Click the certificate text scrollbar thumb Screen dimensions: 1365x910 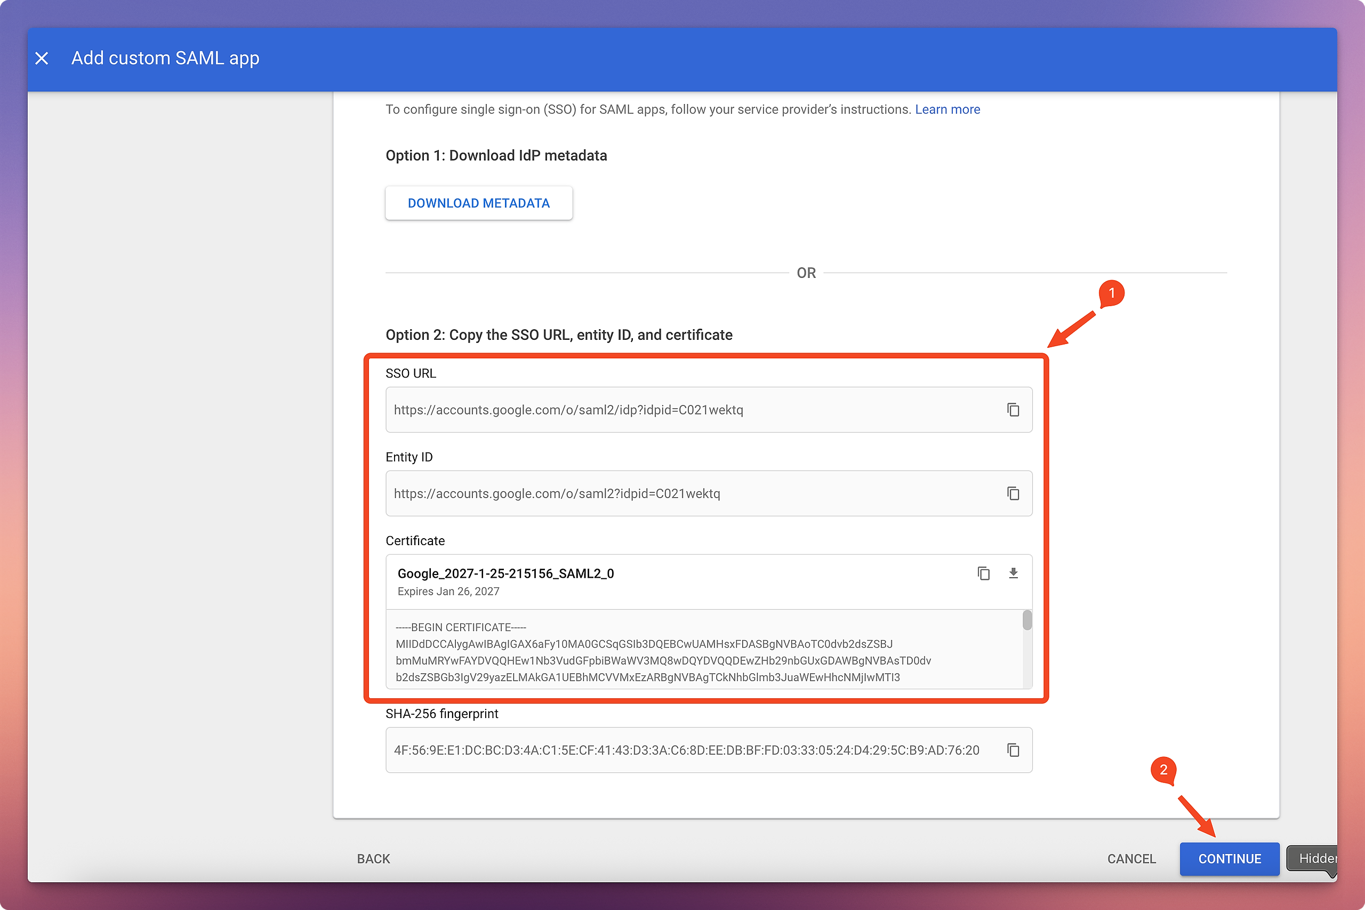pos(1027,620)
